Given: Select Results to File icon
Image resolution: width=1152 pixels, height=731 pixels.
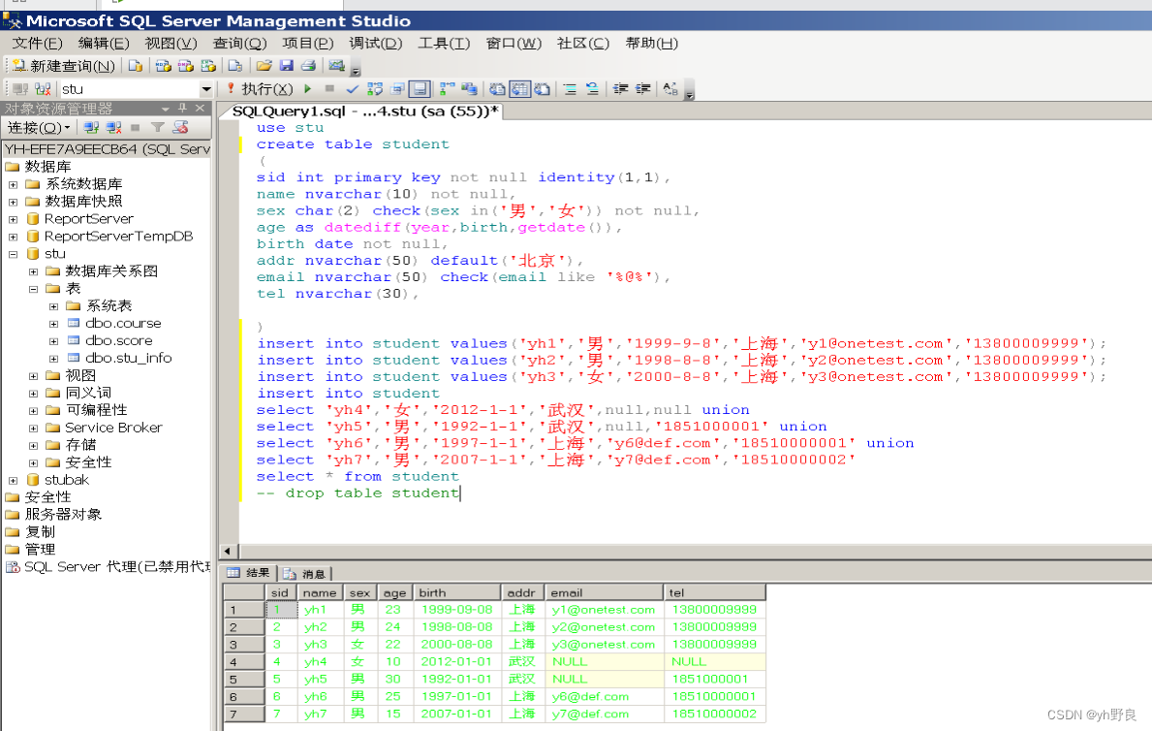Looking at the screenshot, I should click(543, 89).
